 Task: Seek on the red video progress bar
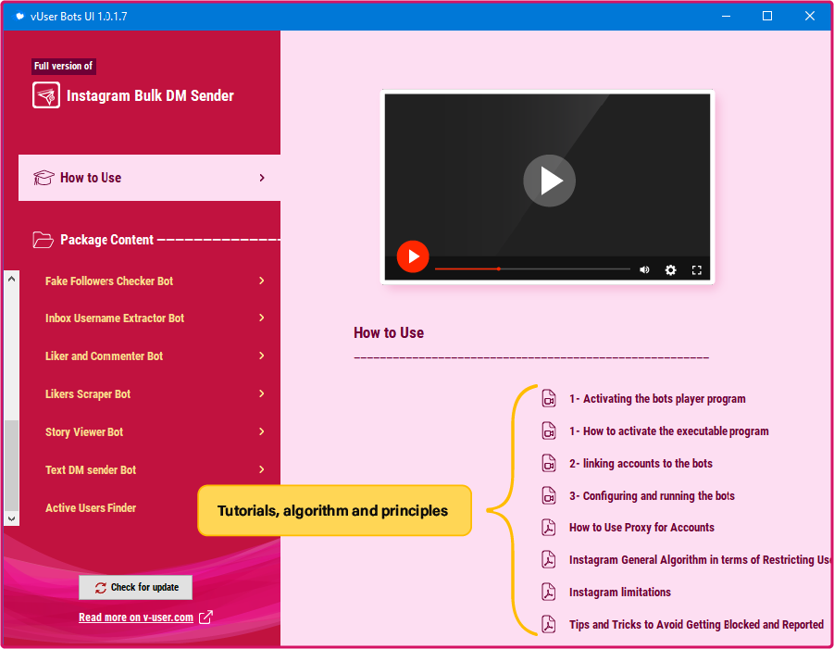pyautogui.click(x=532, y=269)
